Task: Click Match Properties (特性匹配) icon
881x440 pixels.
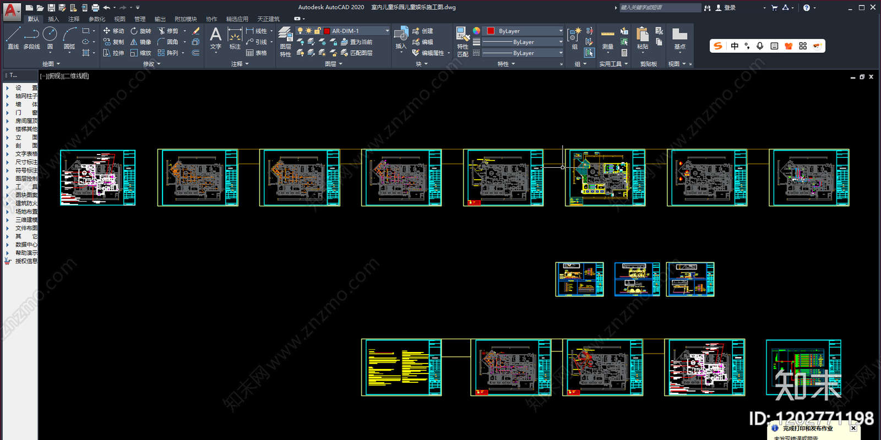Action: click(463, 42)
